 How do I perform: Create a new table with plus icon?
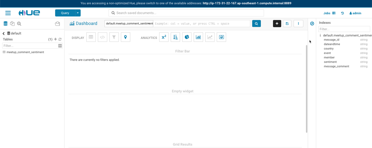tap(56, 39)
